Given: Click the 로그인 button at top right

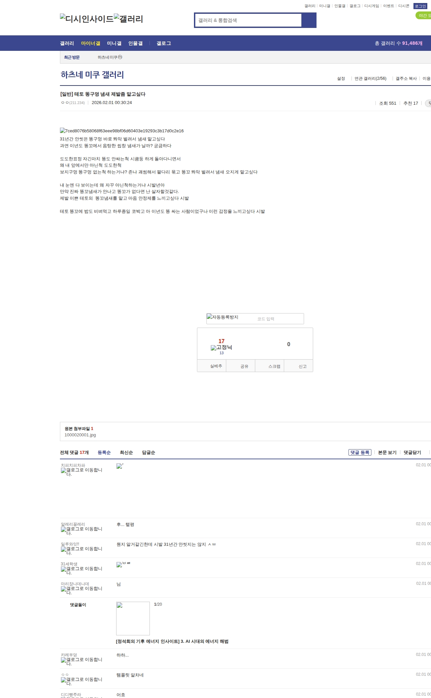Looking at the screenshot, I should [420, 6].
